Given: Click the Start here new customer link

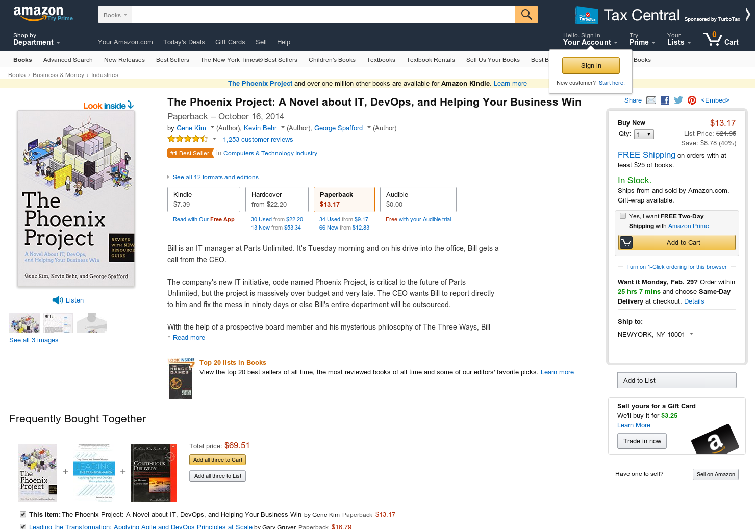Looking at the screenshot, I should tap(611, 83).
